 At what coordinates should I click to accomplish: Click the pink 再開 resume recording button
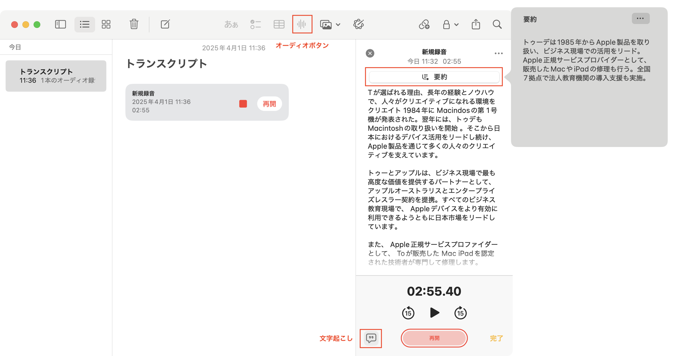[434, 338]
